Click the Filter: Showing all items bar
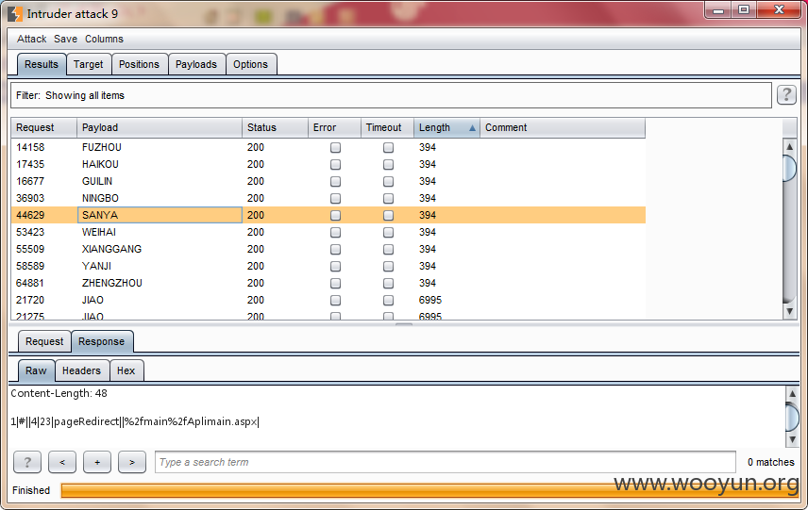Image resolution: width=808 pixels, height=510 pixels. (391, 95)
